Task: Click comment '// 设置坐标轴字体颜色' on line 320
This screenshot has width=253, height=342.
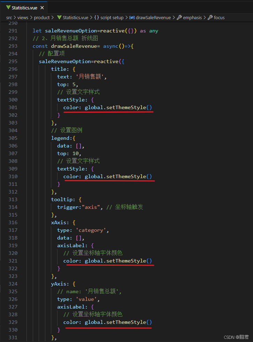Action: (93, 253)
